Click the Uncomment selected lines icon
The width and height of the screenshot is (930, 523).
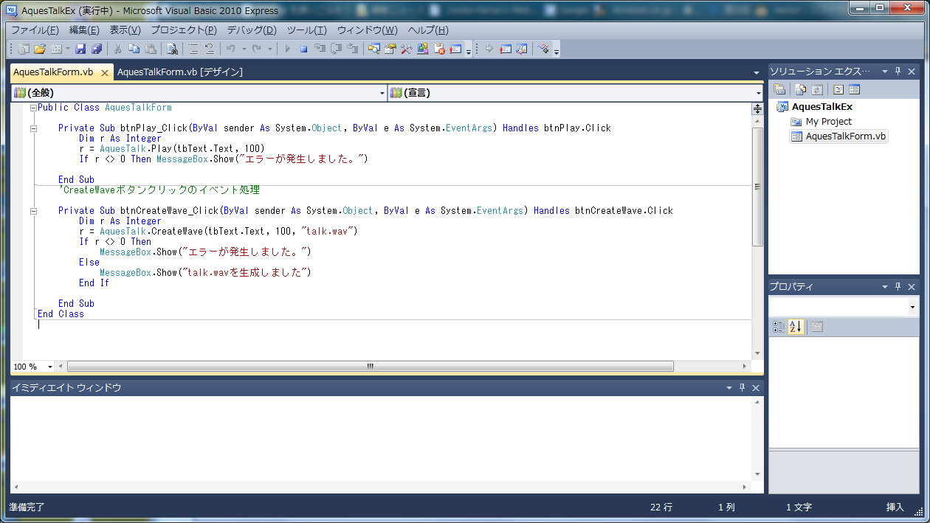[210, 49]
